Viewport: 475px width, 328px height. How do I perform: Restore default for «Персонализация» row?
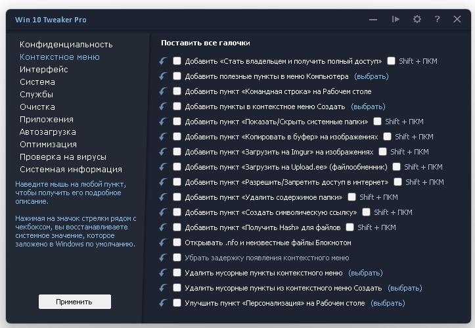163,303
